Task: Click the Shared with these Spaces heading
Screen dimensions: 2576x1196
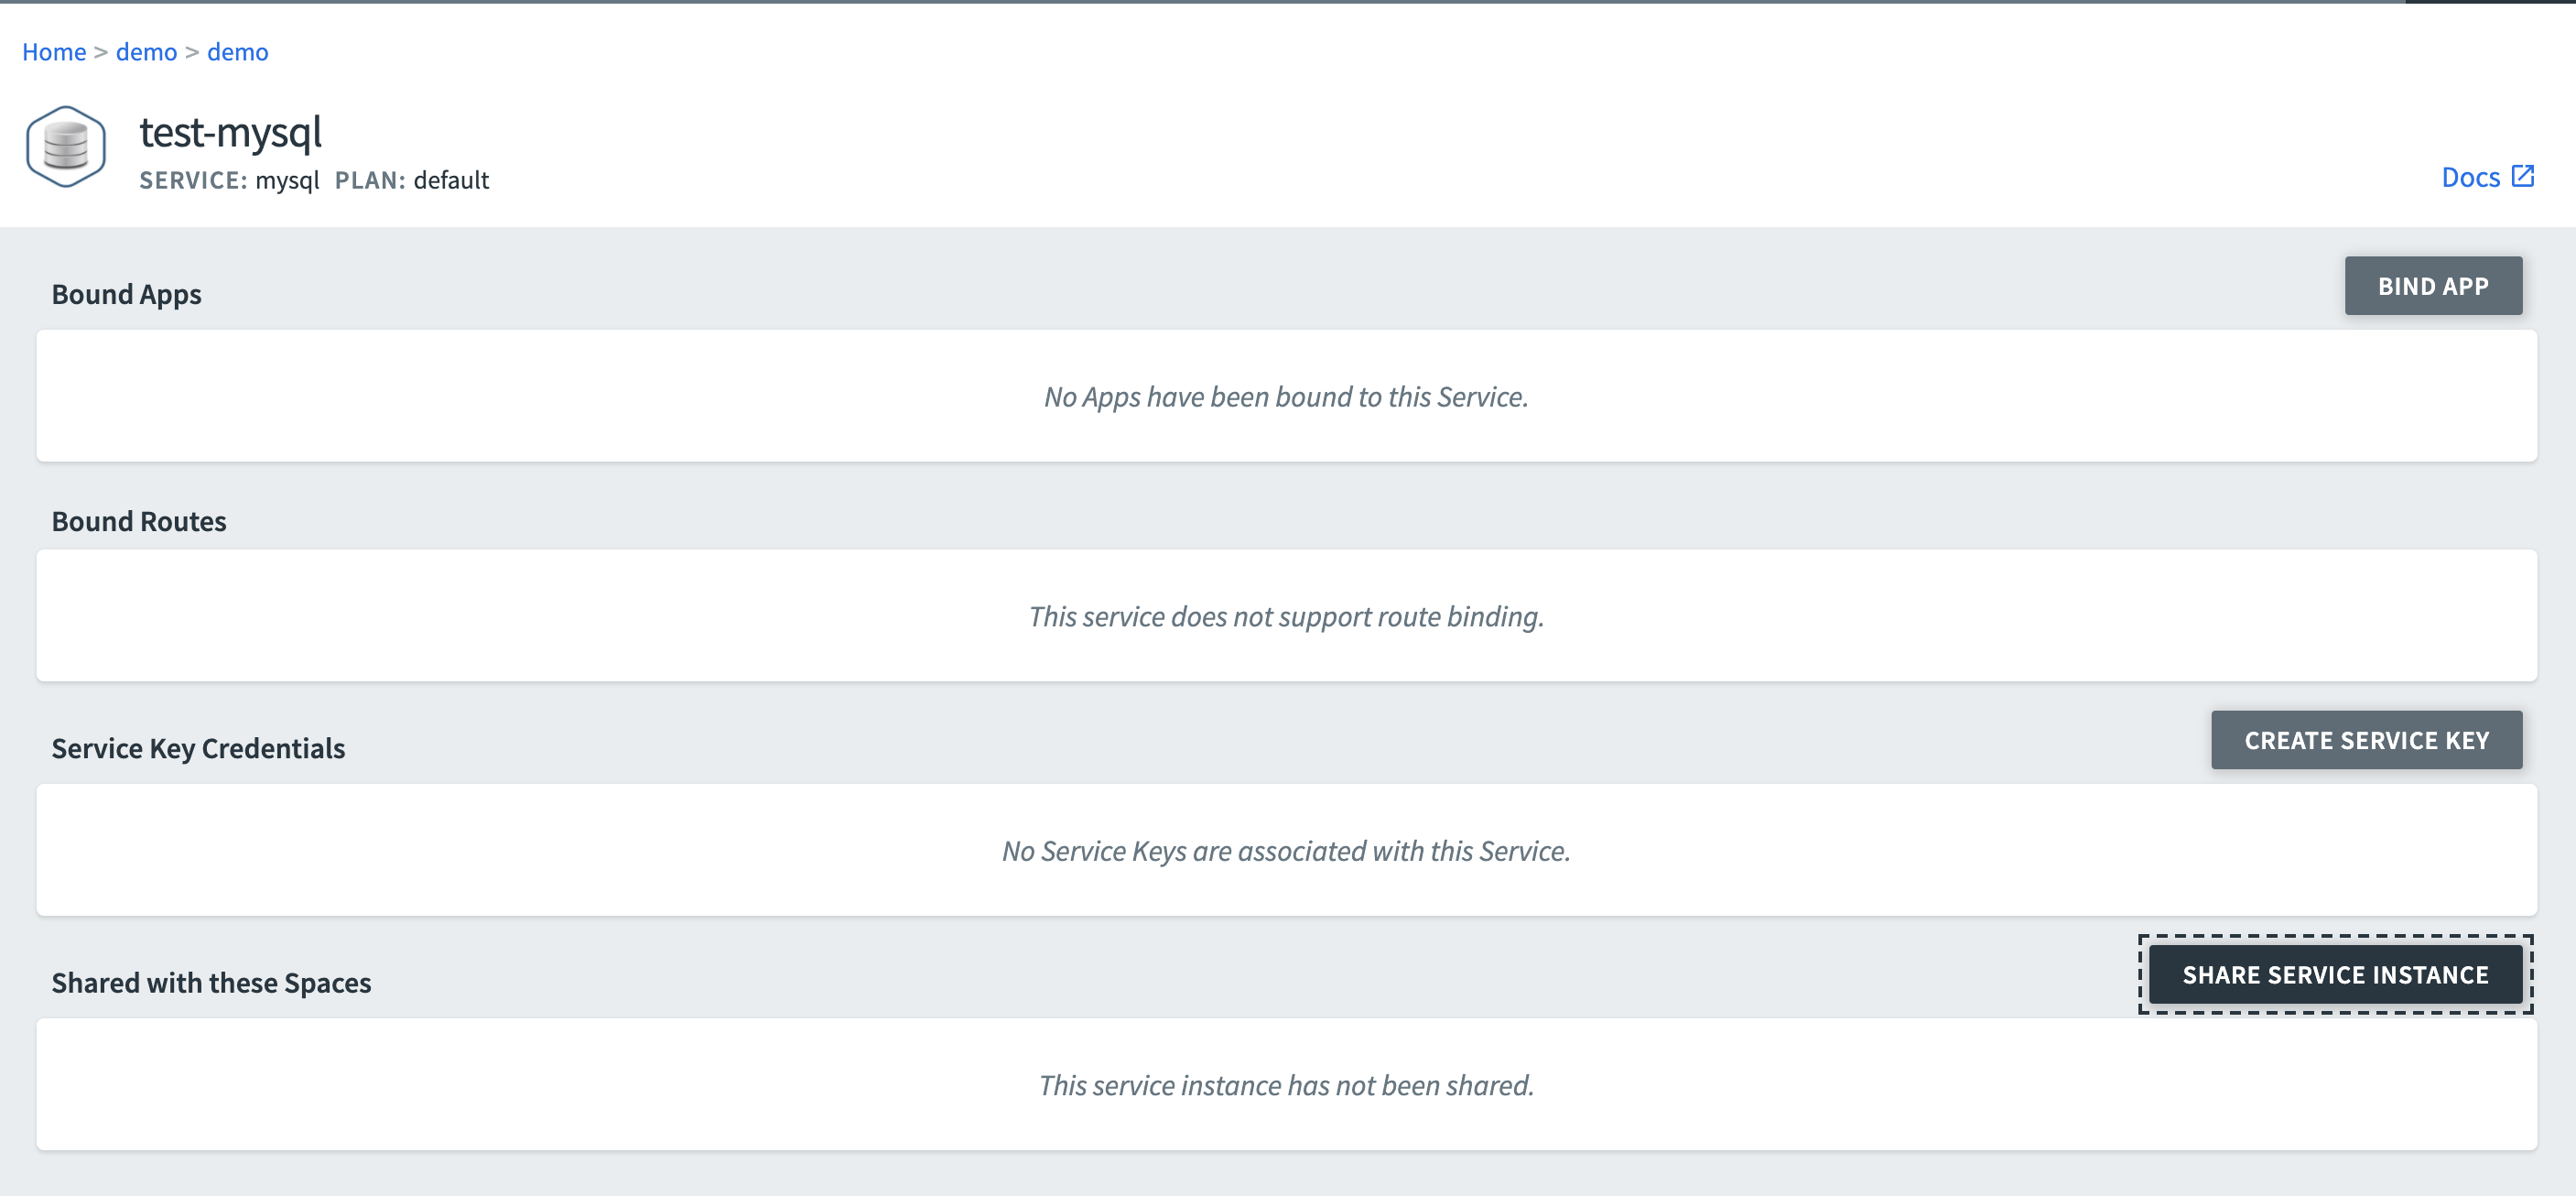Action: pos(211,982)
